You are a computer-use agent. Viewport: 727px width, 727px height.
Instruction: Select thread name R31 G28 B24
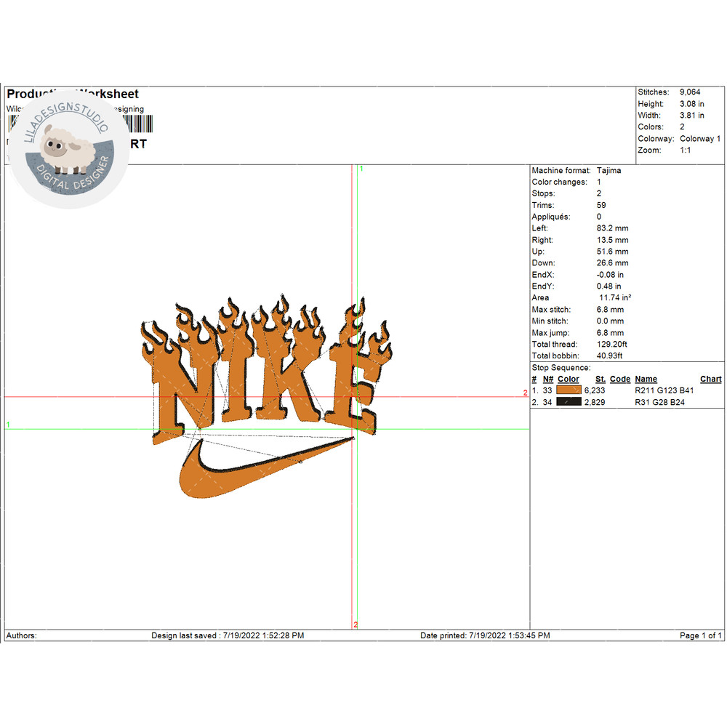coord(660,402)
